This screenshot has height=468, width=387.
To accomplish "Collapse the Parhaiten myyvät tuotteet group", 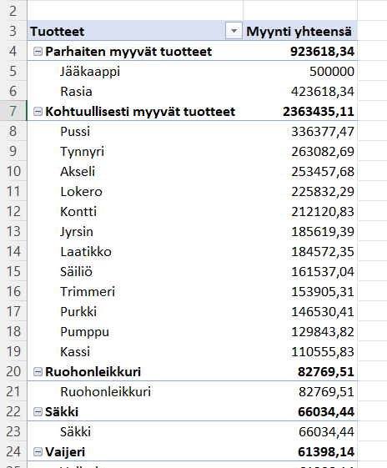I will tap(38, 52).
